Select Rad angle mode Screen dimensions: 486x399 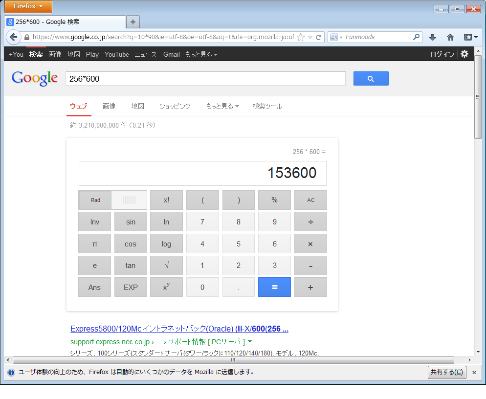pos(95,200)
